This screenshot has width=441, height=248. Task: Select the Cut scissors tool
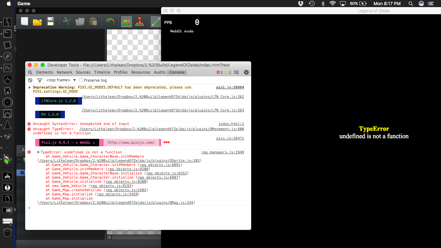coord(67,22)
